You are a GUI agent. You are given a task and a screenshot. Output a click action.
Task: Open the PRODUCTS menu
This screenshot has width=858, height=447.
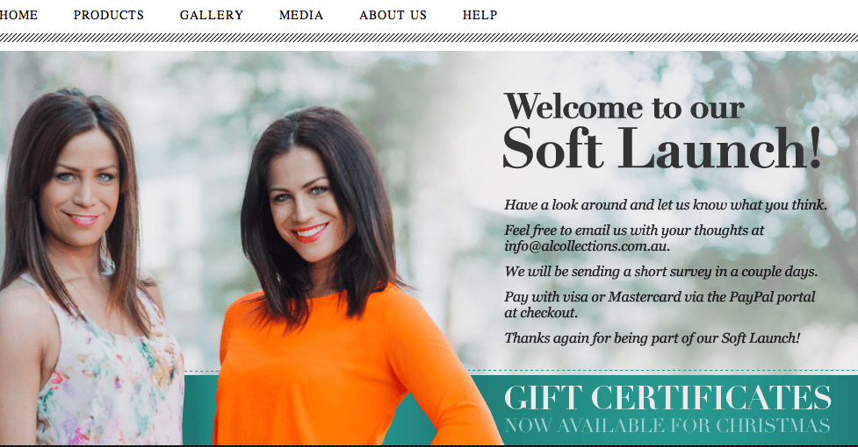[x=109, y=15]
